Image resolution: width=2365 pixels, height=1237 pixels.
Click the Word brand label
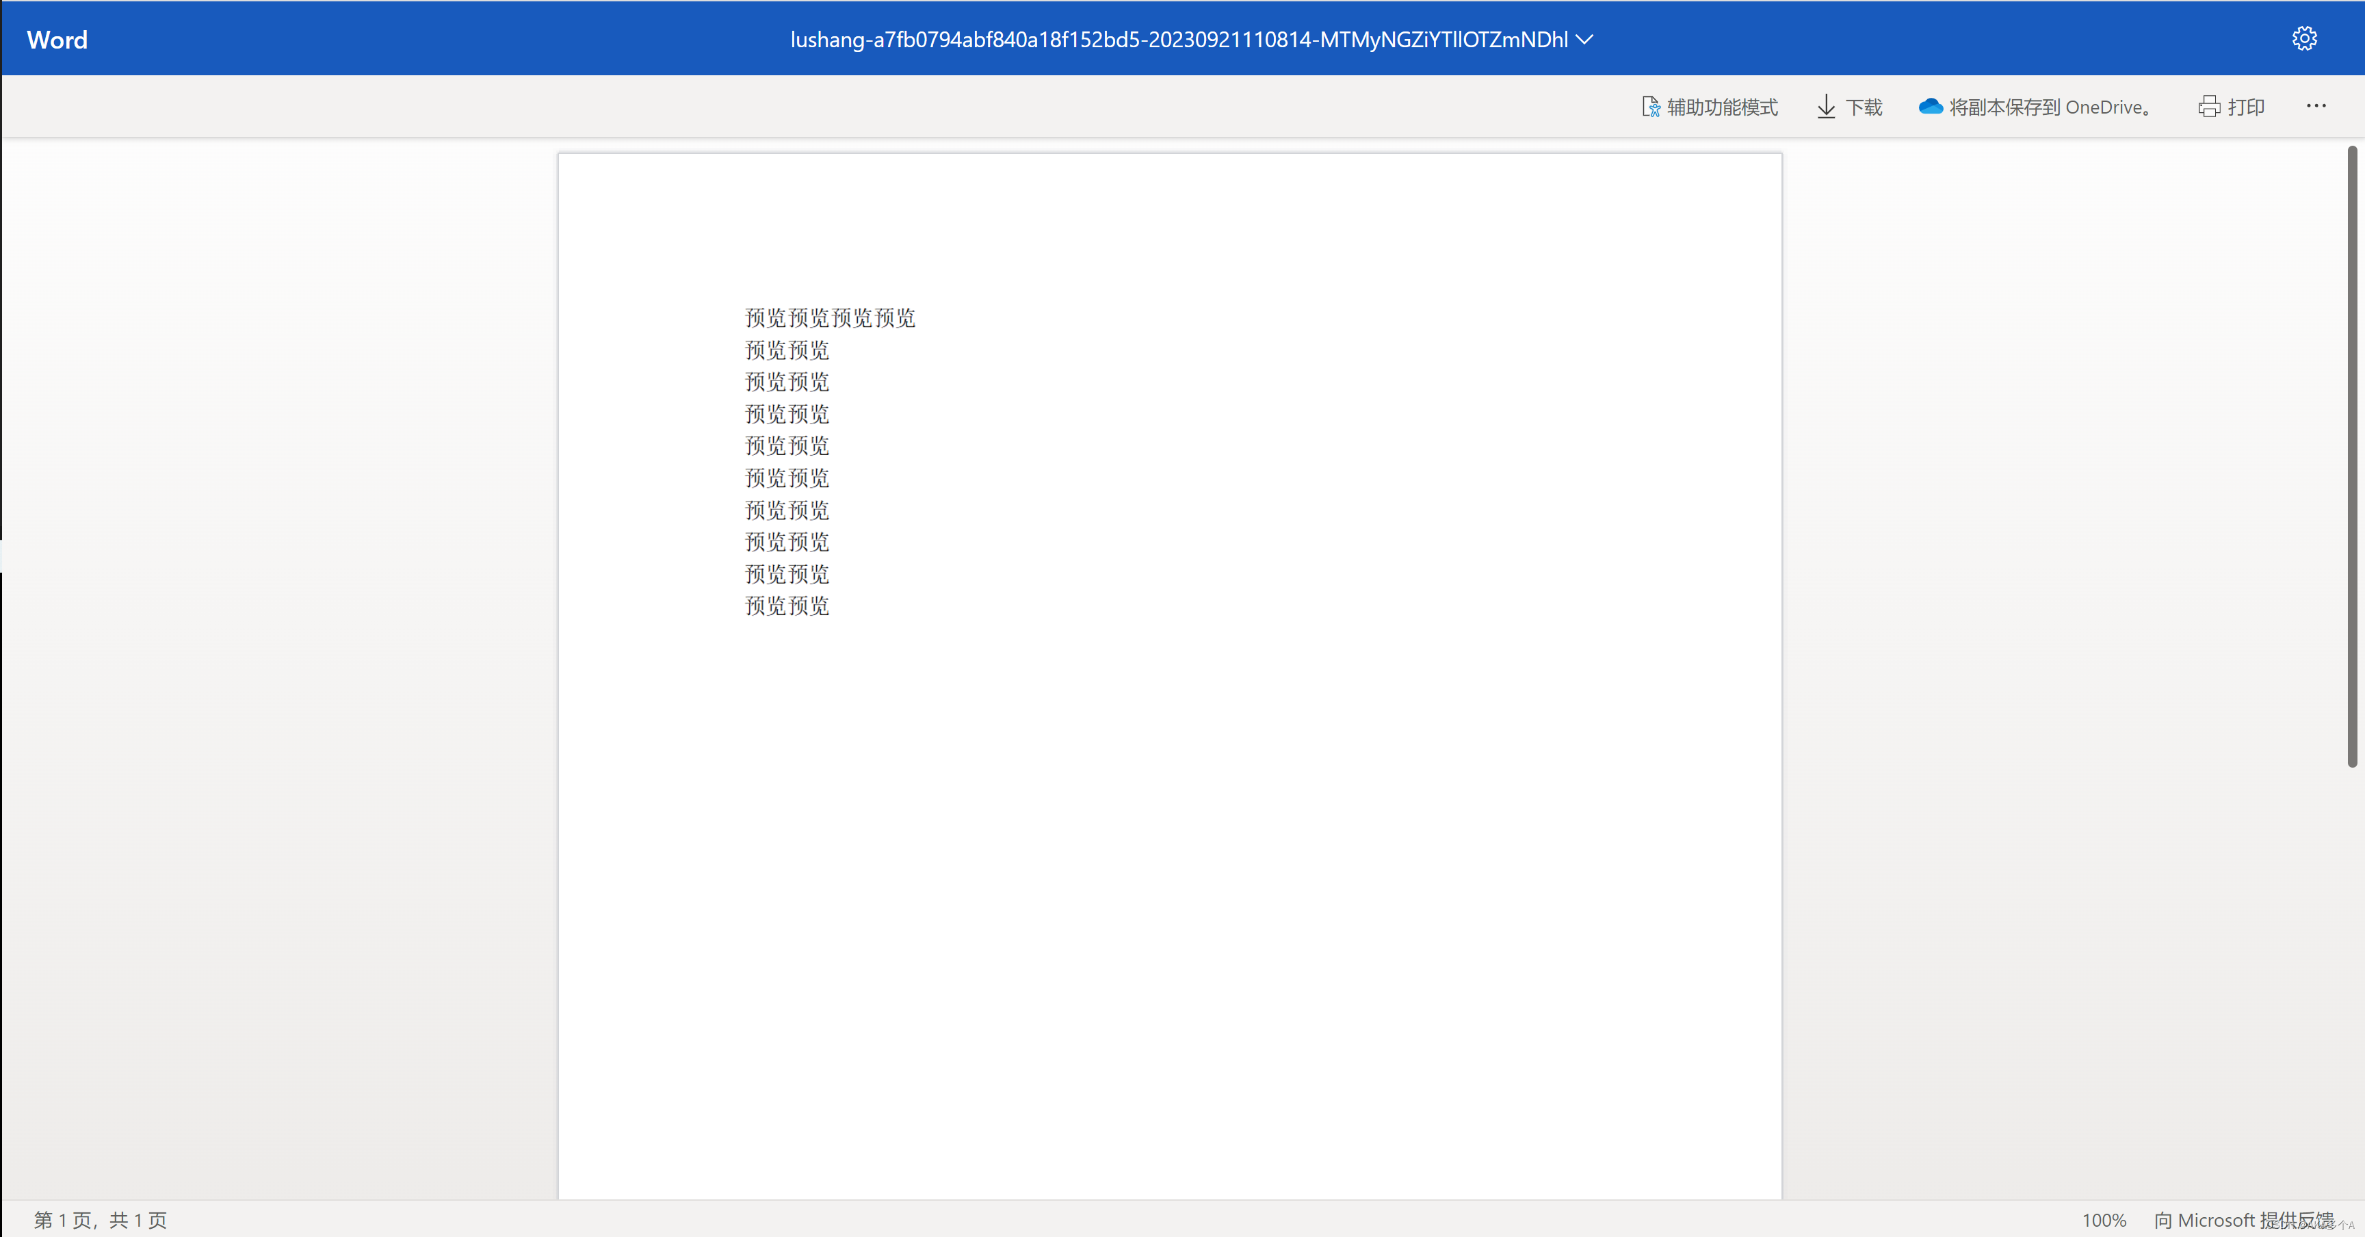click(57, 40)
